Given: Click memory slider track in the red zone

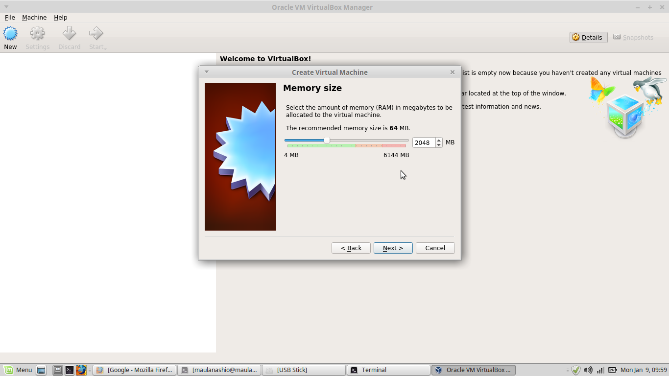Looking at the screenshot, I should click(x=394, y=145).
